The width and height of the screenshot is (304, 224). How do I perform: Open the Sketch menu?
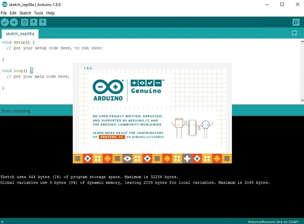tap(25, 13)
